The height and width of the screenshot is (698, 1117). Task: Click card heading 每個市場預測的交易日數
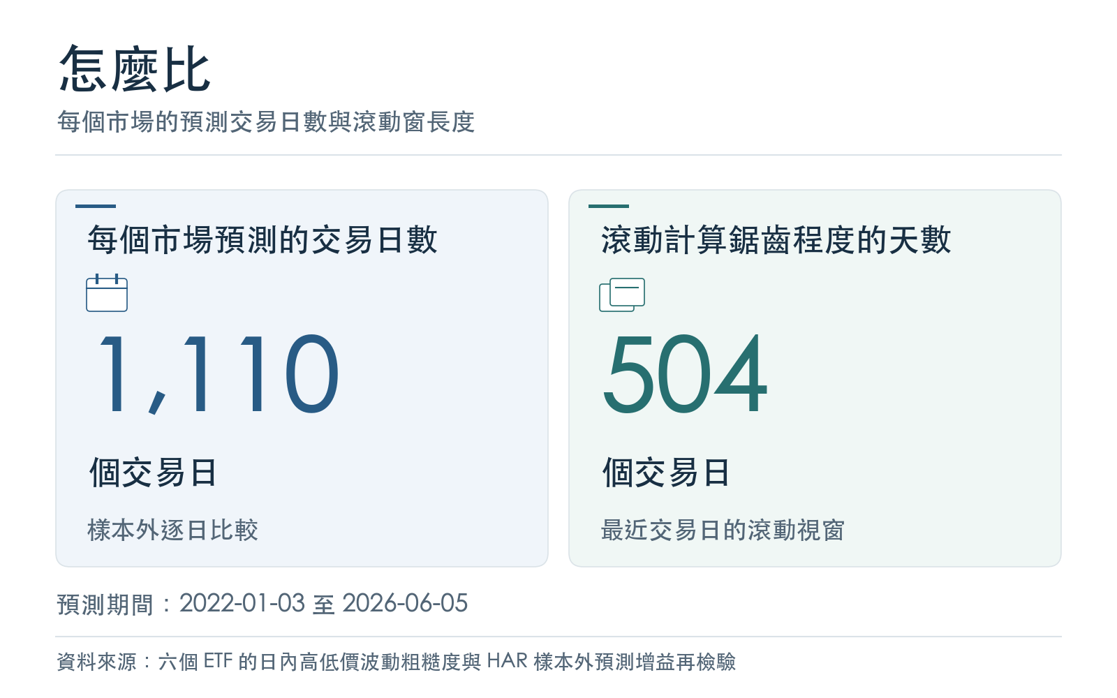pos(262,240)
